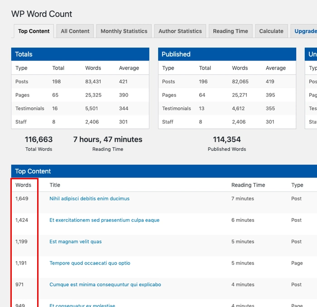This screenshot has width=317, height=307.
Task: Open the Calculate tab
Action: pyautogui.click(x=271, y=31)
